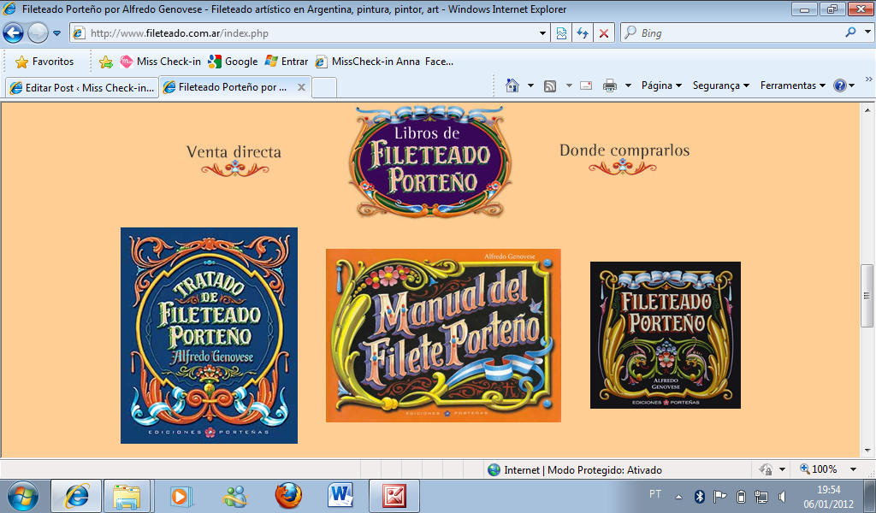Open the Read Mail envelope icon
Image resolution: width=876 pixels, height=513 pixels.
pyautogui.click(x=586, y=85)
